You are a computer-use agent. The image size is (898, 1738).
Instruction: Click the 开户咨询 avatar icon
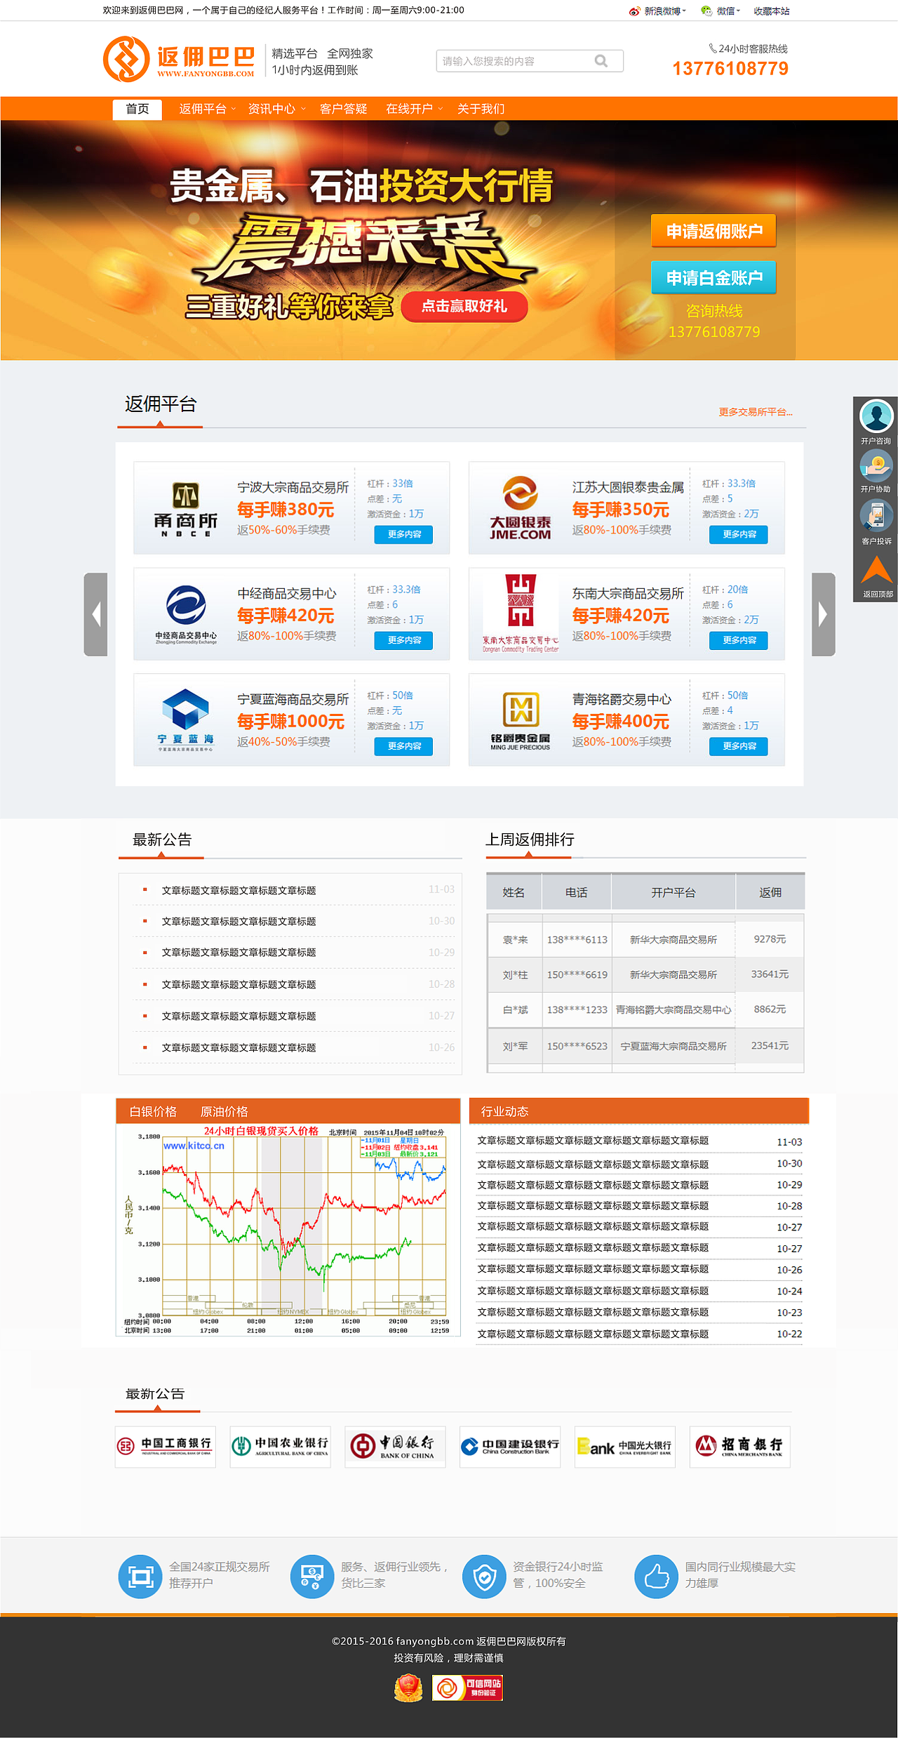[876, 416]
